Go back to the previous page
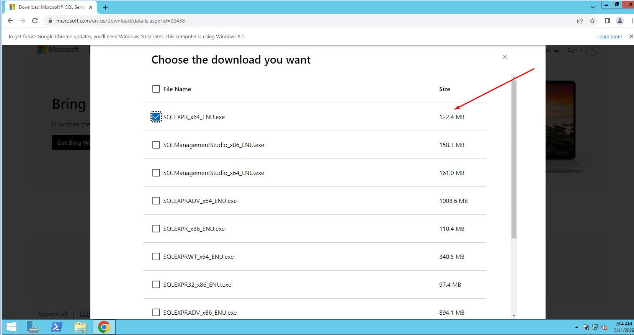 [10, 21]
